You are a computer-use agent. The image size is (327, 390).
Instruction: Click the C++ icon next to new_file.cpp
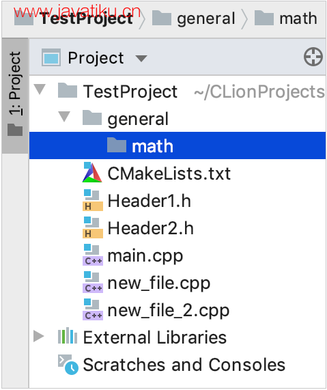point(93,282)
